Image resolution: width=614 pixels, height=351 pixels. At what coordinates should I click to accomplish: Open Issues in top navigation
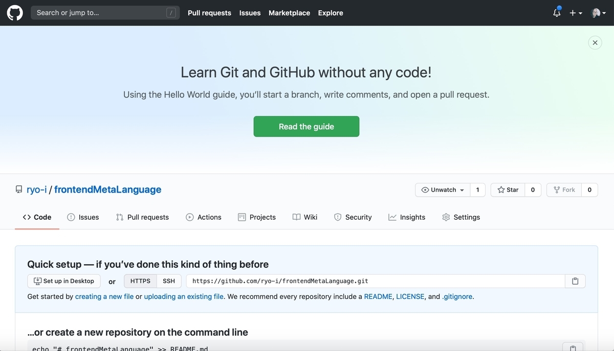coord(250,13)
